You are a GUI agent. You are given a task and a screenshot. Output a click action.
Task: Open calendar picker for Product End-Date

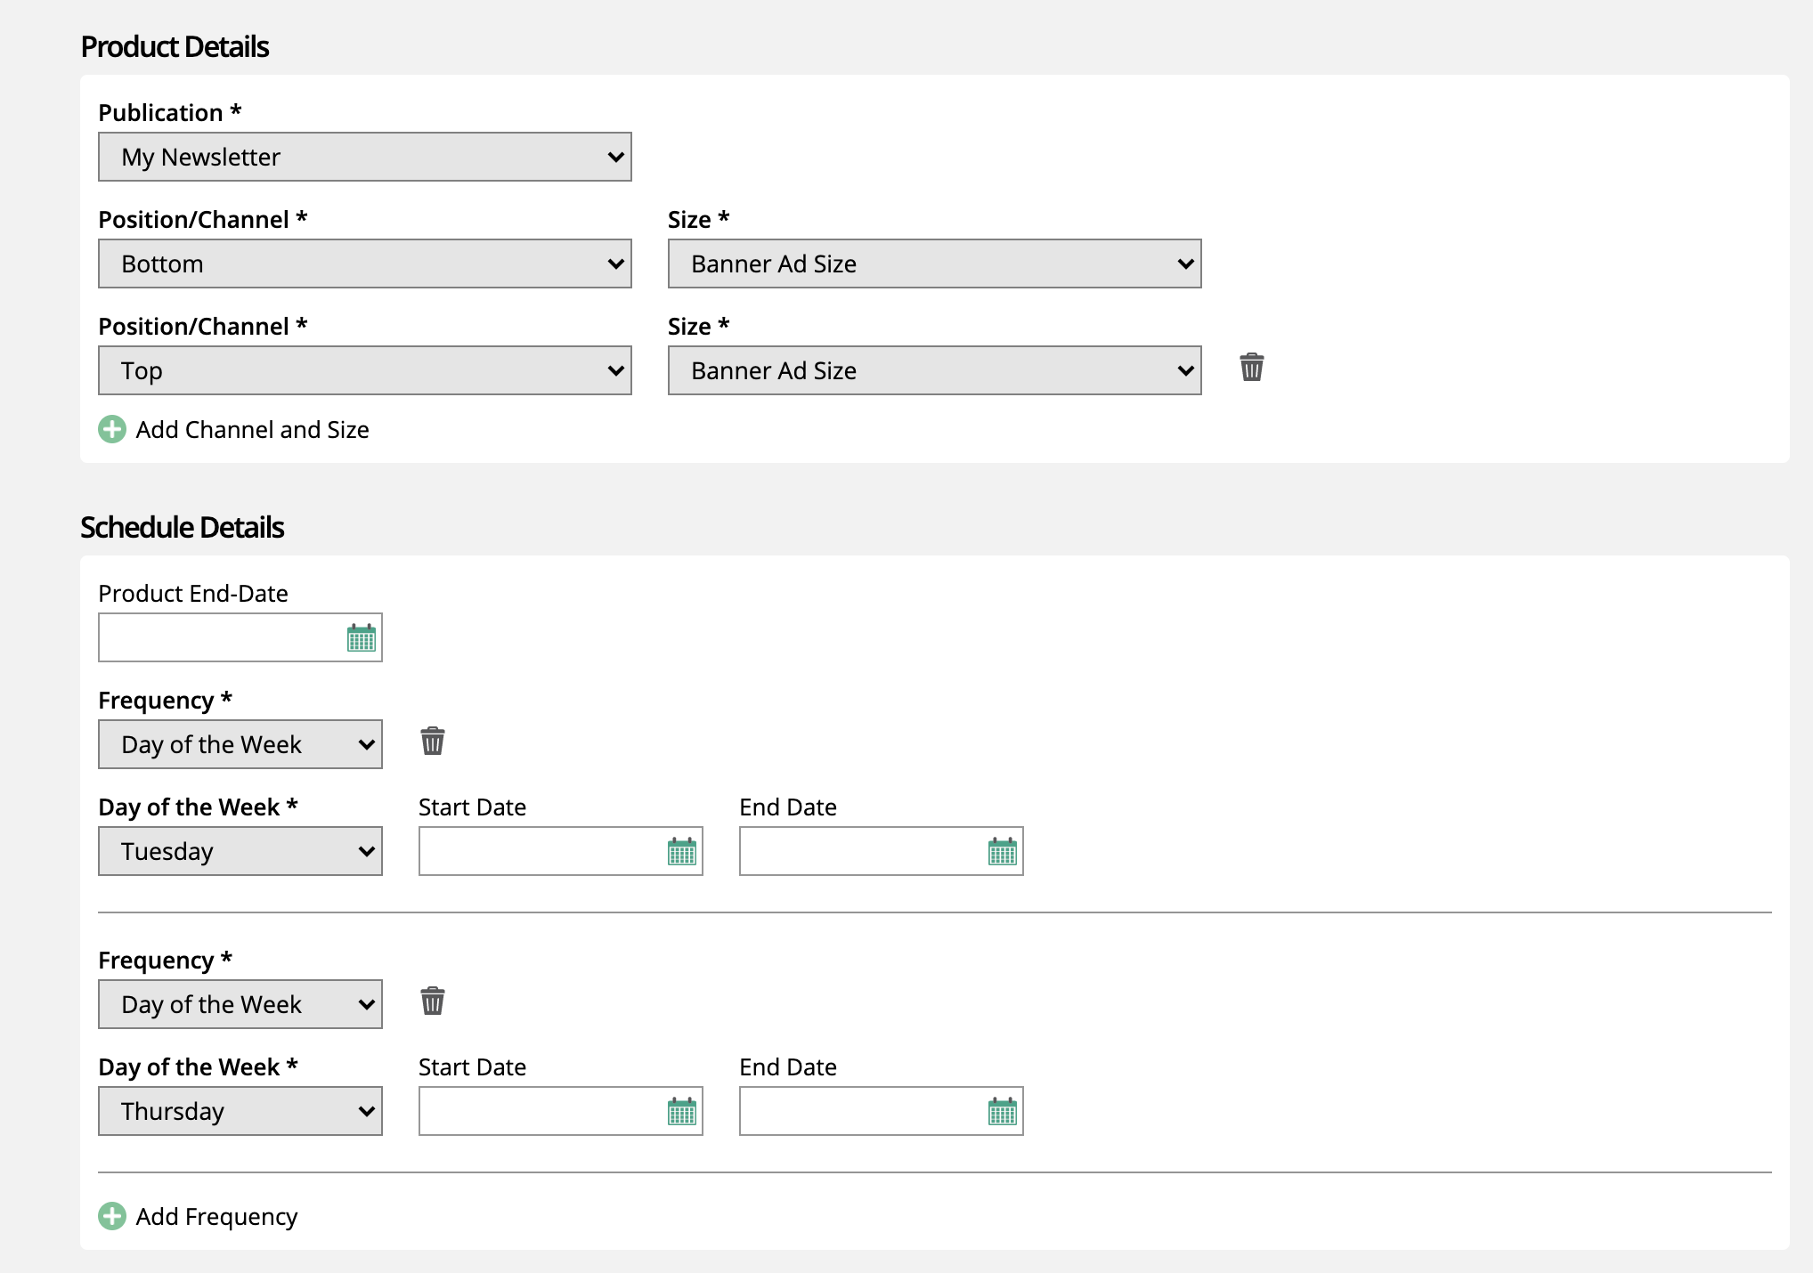point(361,637)
